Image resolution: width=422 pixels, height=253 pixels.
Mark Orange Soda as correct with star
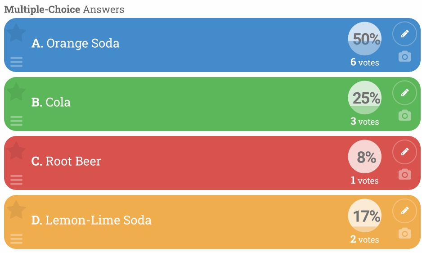(x=16, y=33)
